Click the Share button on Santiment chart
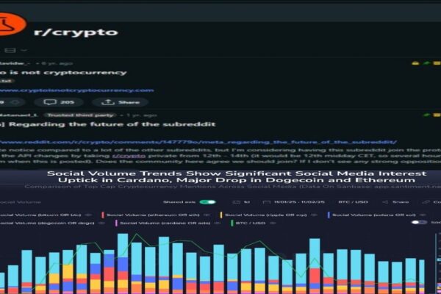 (x=395, y=202)
